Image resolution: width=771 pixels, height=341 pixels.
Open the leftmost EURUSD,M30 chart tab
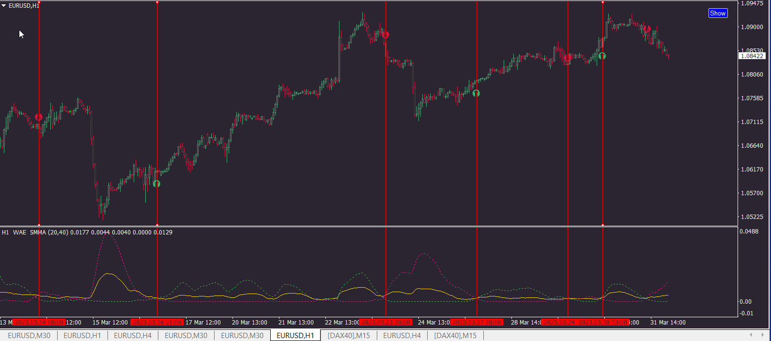pyautogui.click(x=29, y=335)
